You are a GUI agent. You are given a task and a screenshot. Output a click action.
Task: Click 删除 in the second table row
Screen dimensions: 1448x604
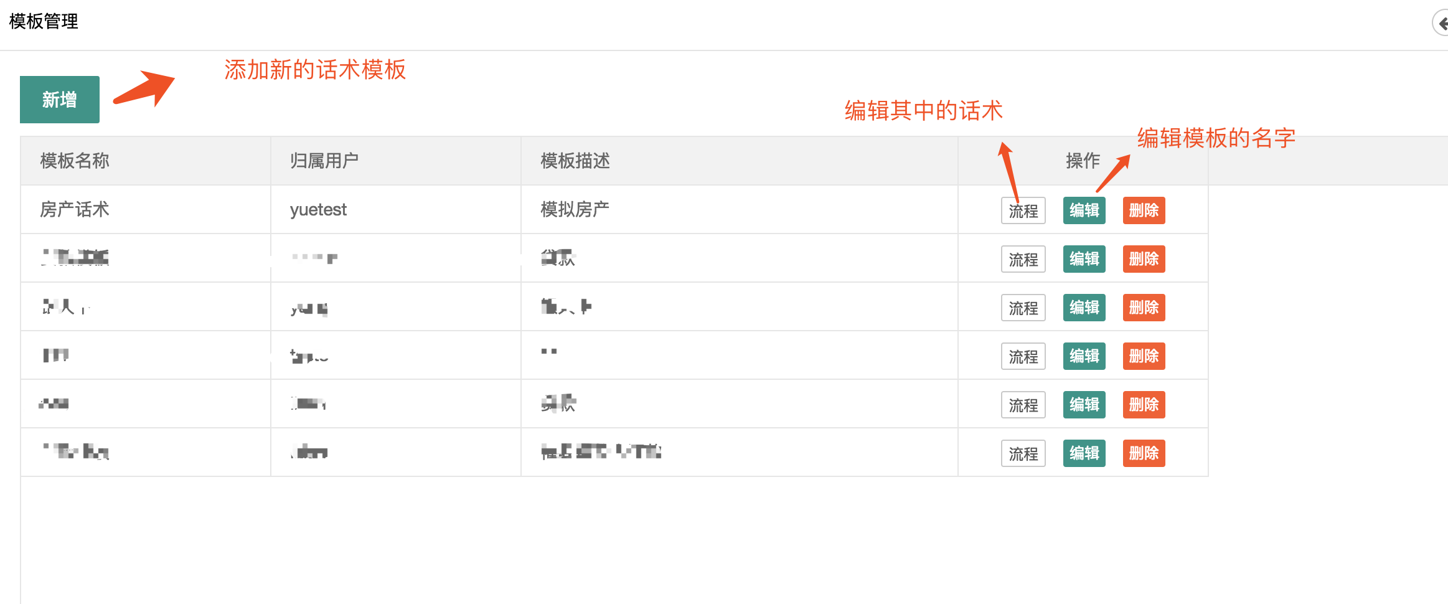coord(1144,259)
